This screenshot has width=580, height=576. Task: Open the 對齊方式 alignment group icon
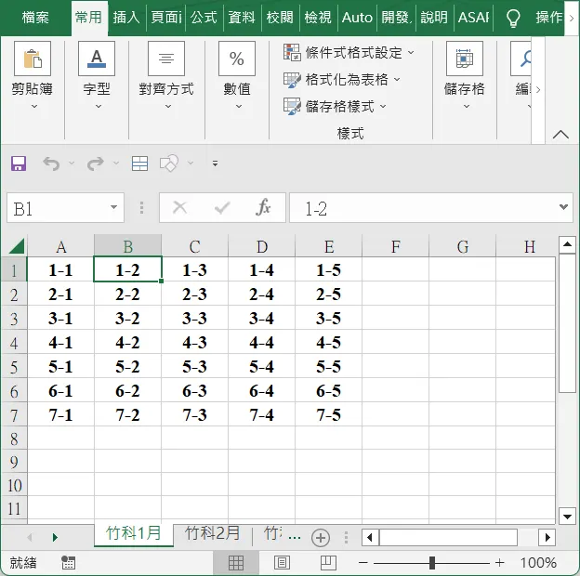point(166,59)
